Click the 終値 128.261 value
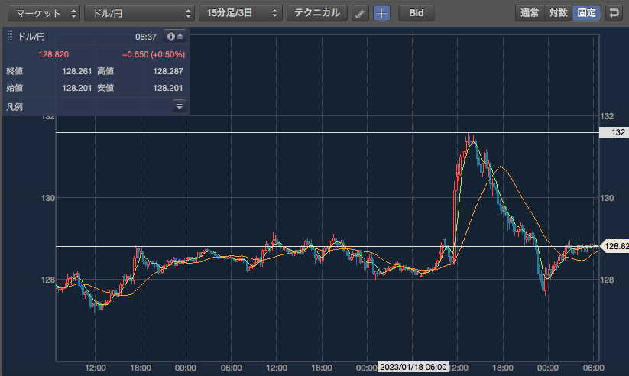Image resolution: width=629 pixels, height=376 pixels. click(x=76, y=71)
